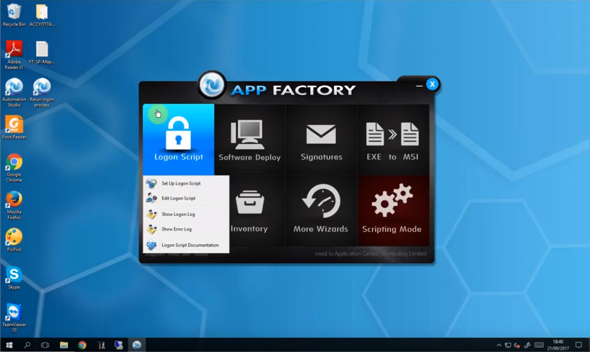Open Google Chrome from the desktop
This screenshot has height=352, width=590.
[14, 167]
